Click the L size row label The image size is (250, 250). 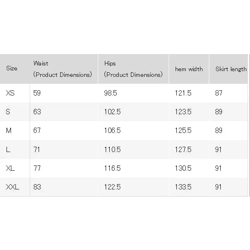point(8,150)
